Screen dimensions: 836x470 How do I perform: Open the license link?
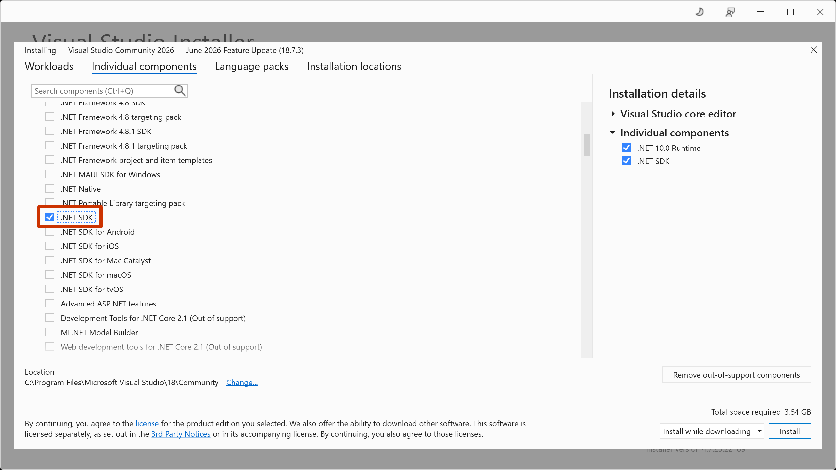click(147, 424)
